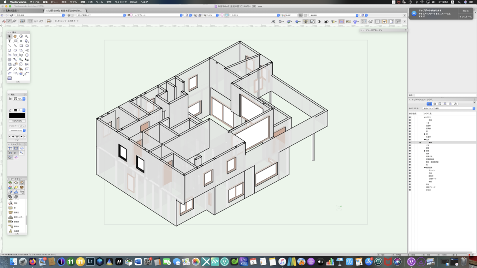Screen dimensions: 477x268
Task: Select the Mirror tool in Basic palette
Action: 26,64
